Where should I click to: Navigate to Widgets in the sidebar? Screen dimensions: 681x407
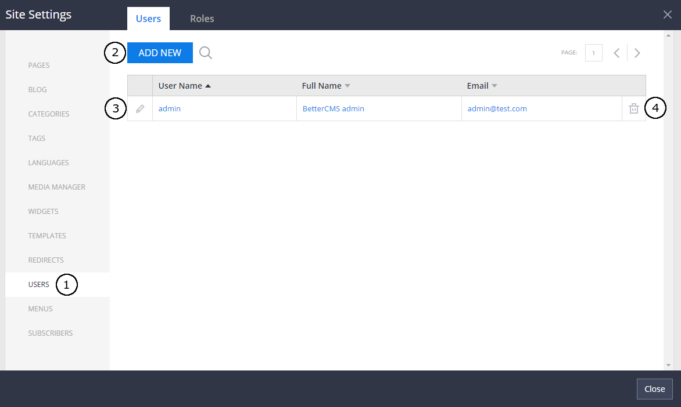[x=44, y=212]
